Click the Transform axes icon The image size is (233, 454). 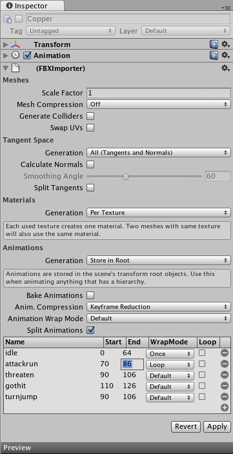click(15, 44)
